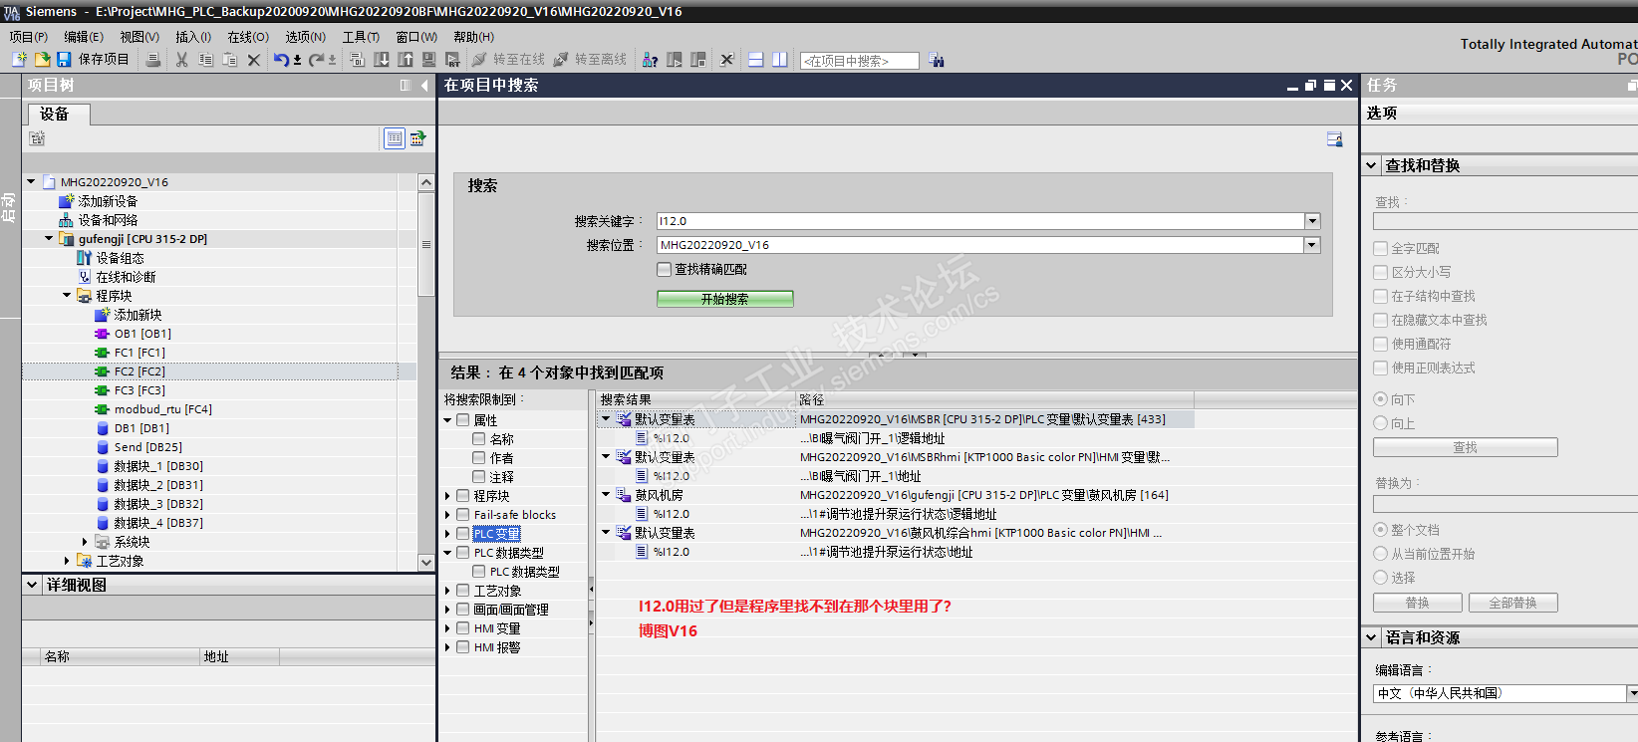Click the blue floppy disk save icon
1638x742 pixels.
64,60
